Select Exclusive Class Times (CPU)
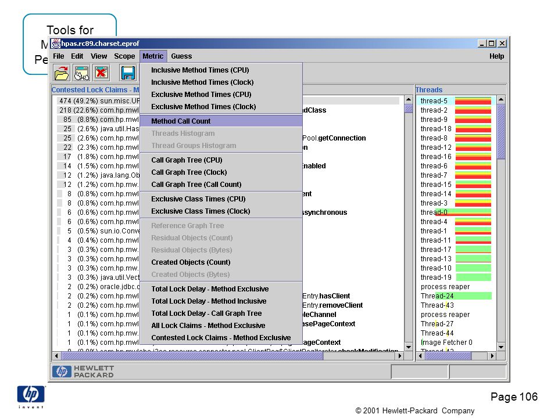The width and height of the screenshot is (558, 418). coord(221,199)
